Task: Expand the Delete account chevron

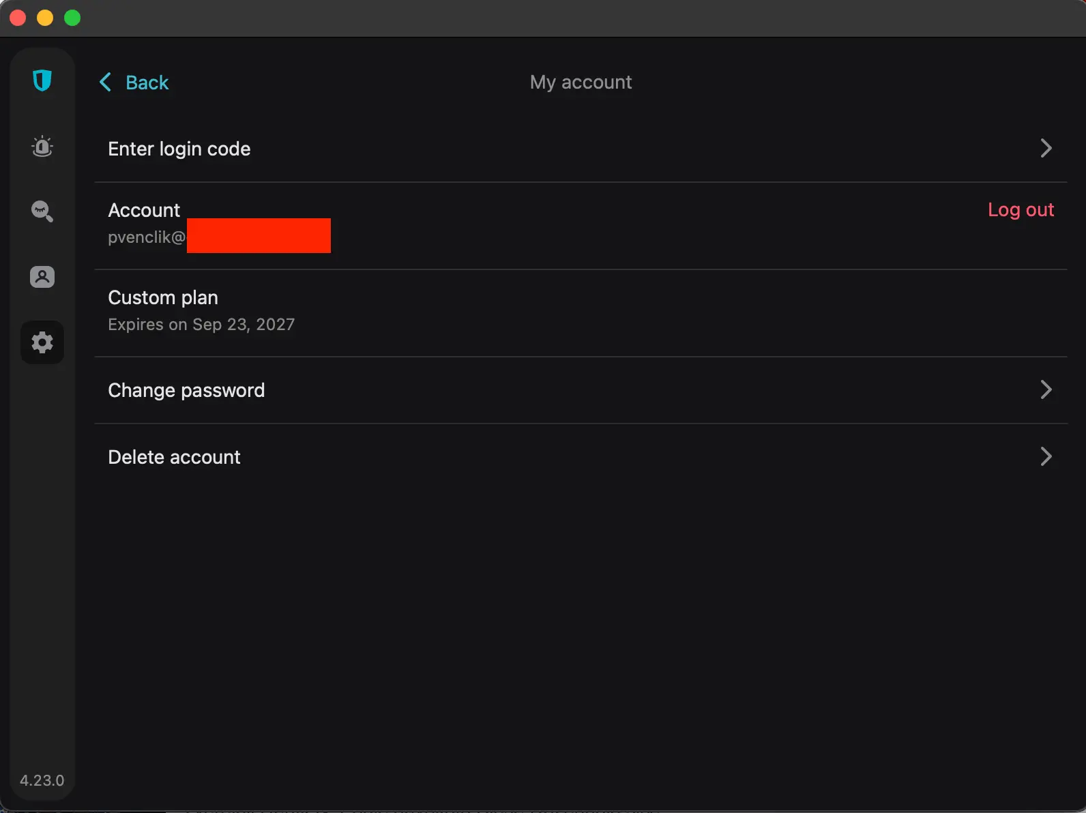Action: [x=1046, y=456]
